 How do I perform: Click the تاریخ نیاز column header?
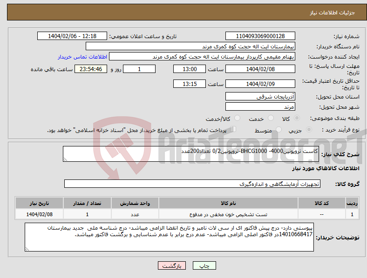click(x=39, y=203)
